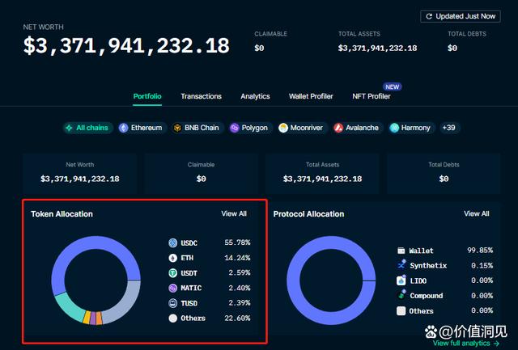Screen dimensions: 518x350
Task: Go to the Wallet Profiler tab
Action: point(311,96)
